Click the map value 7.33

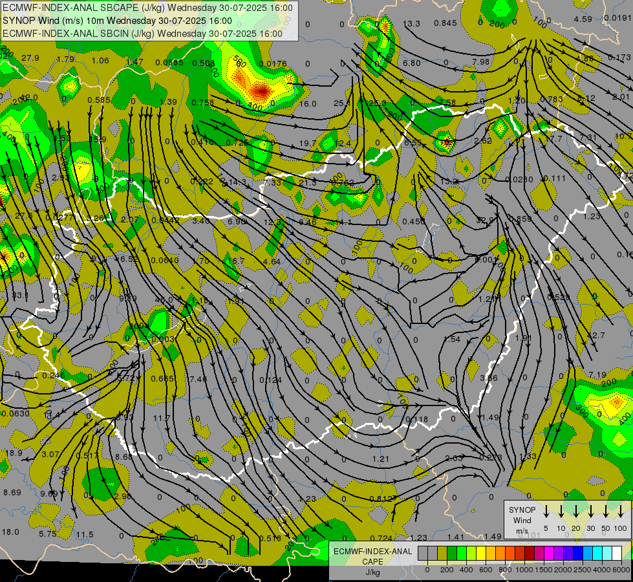tap(272, 182)
